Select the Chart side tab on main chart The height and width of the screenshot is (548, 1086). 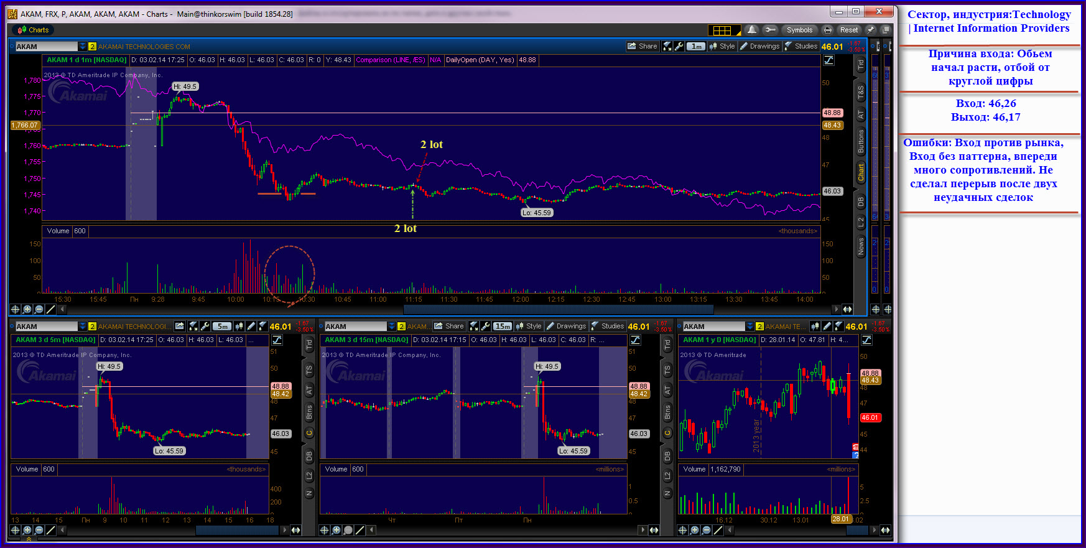pyautogui.click(x=861, y=172)
